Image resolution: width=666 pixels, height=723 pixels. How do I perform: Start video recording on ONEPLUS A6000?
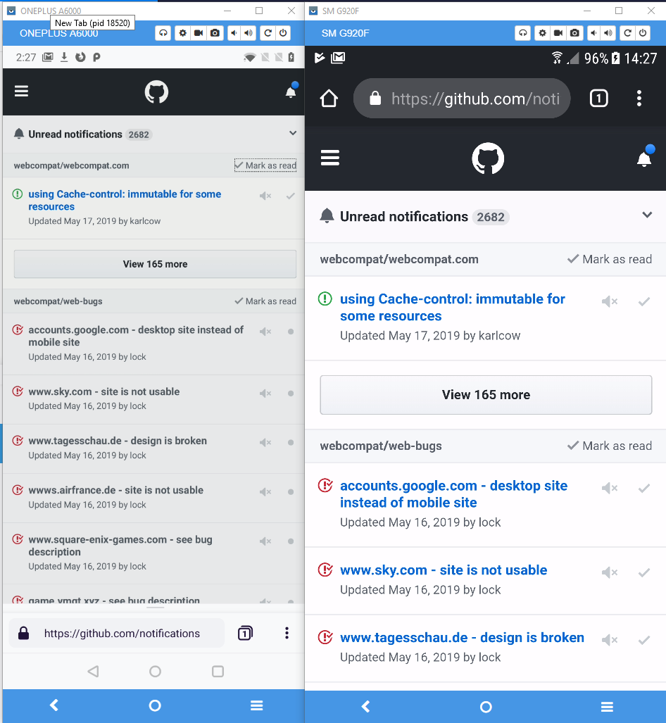coord(199,33)
